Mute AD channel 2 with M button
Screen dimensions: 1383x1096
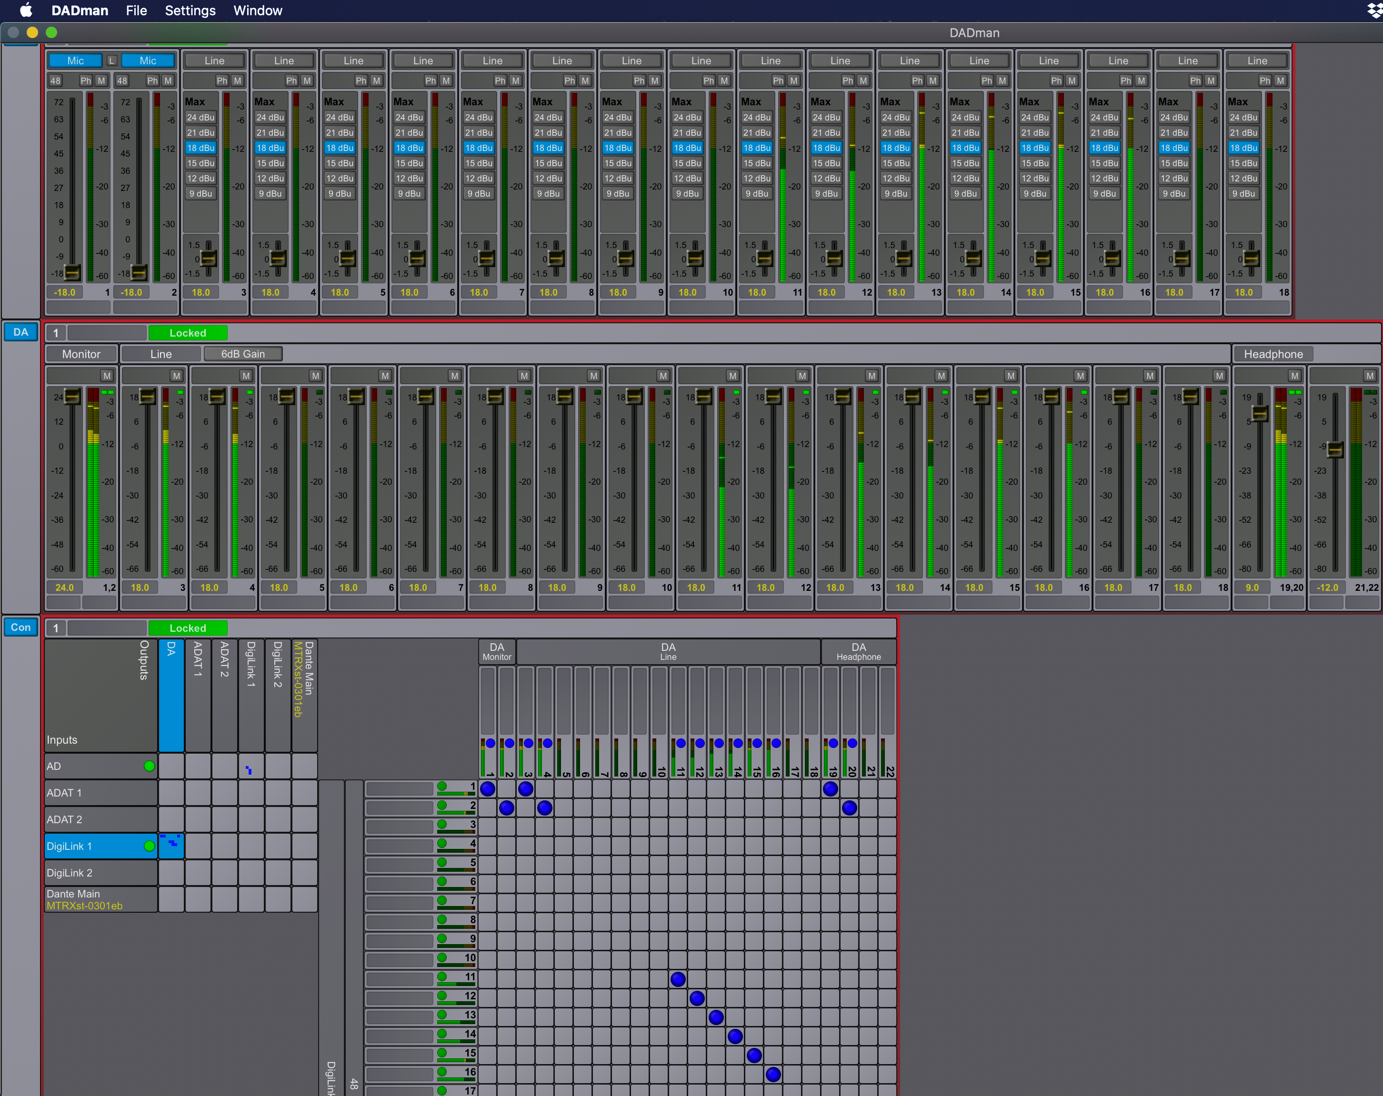click(x=168, y=81)
